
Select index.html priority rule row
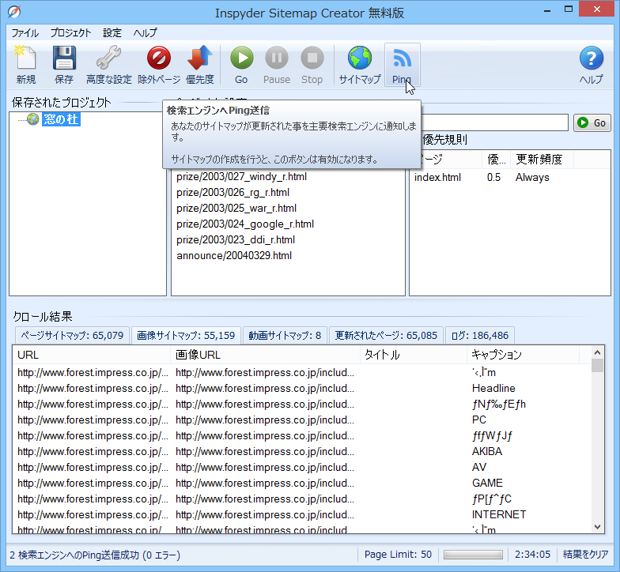pyautogui.click(x=509, y=177)
